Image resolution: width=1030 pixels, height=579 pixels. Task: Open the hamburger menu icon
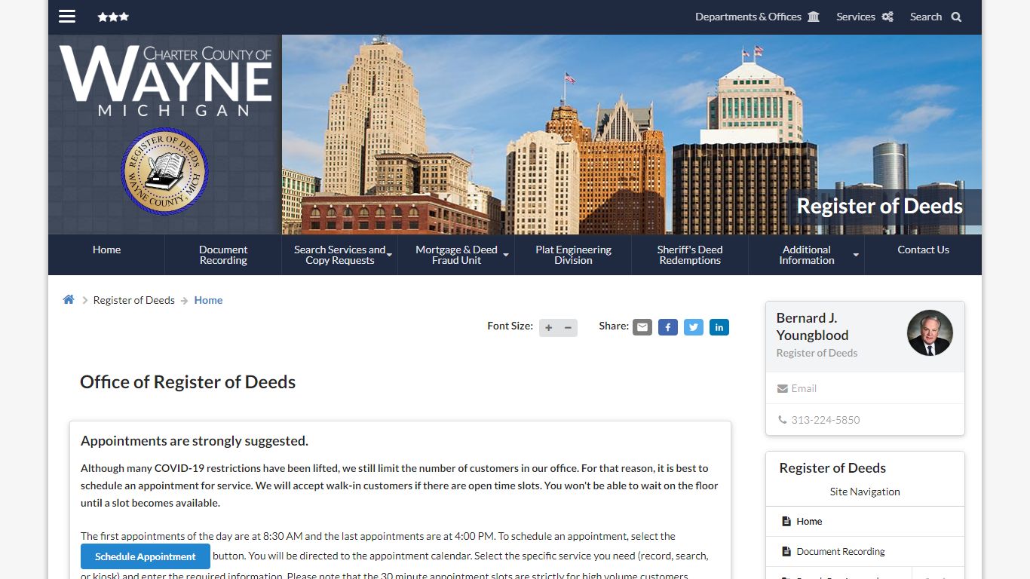67,17
